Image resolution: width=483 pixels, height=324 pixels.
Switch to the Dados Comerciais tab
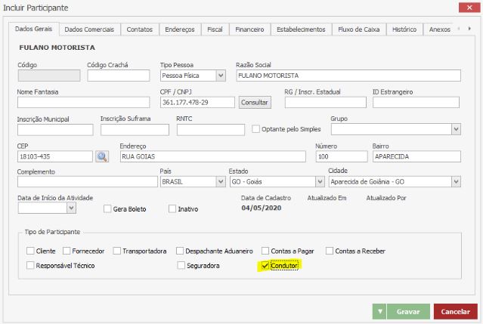point(89,29)
